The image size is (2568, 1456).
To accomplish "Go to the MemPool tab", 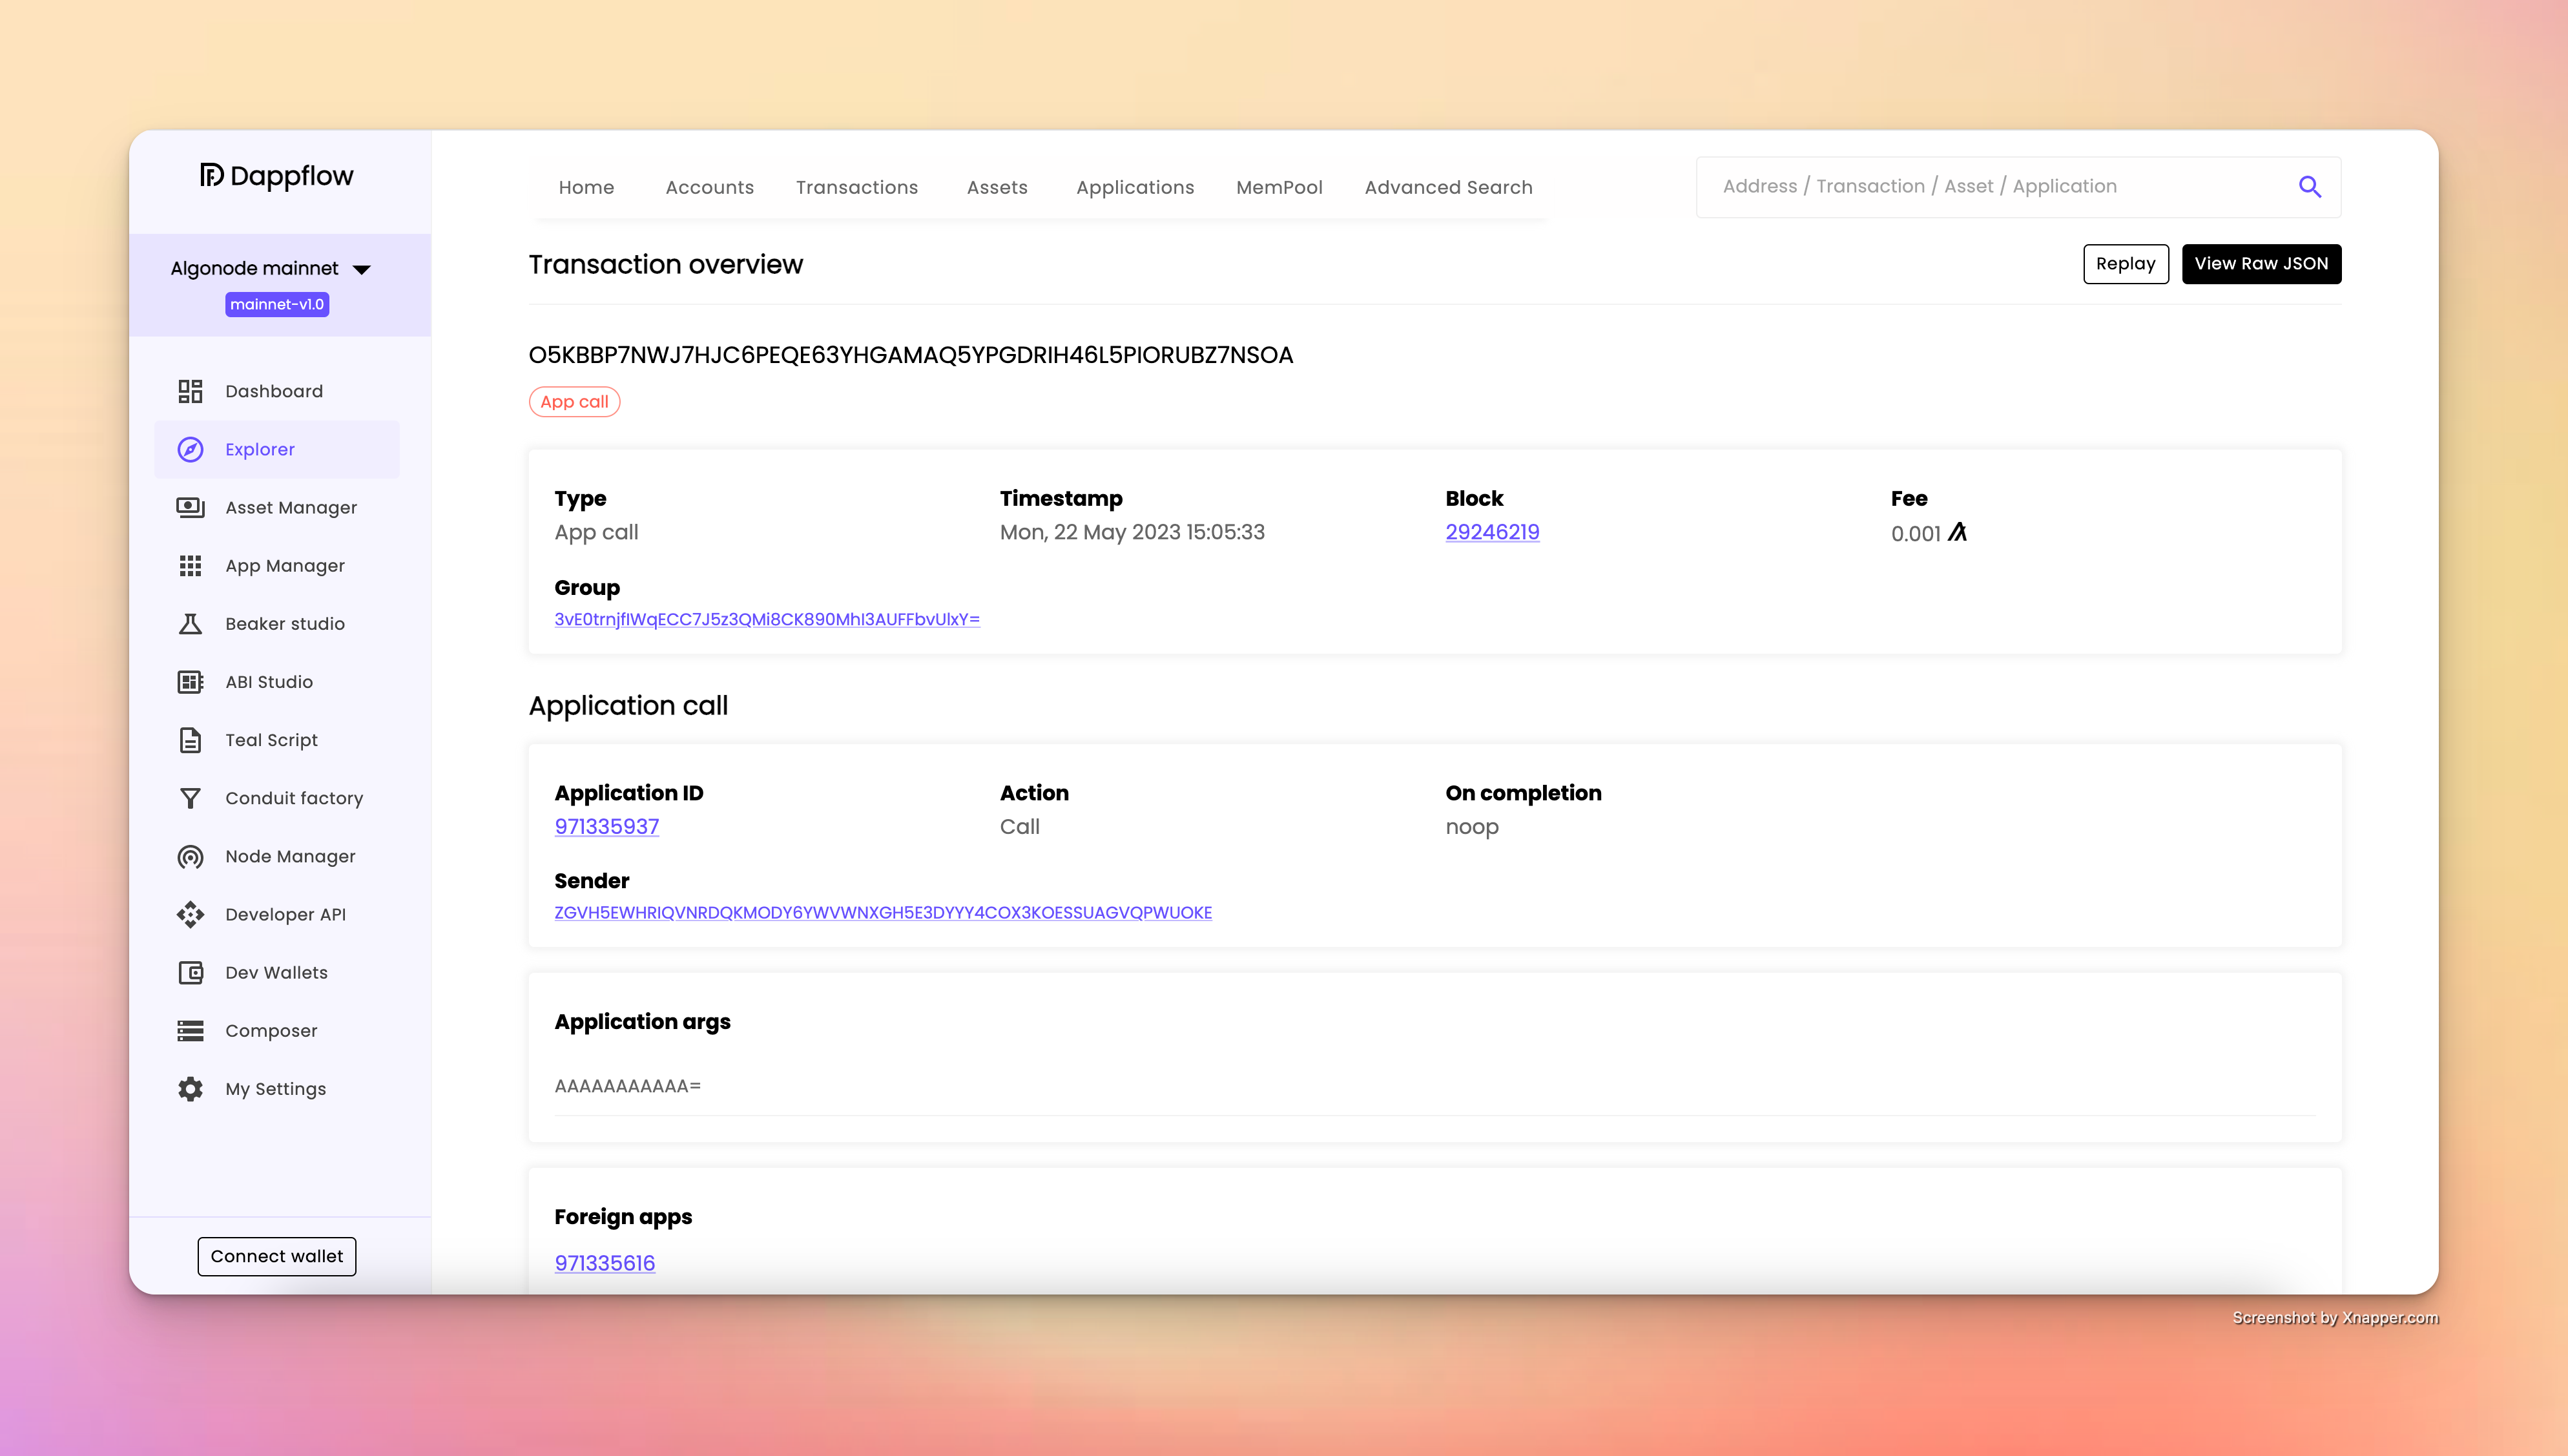I will click(x=1278, y=187).
